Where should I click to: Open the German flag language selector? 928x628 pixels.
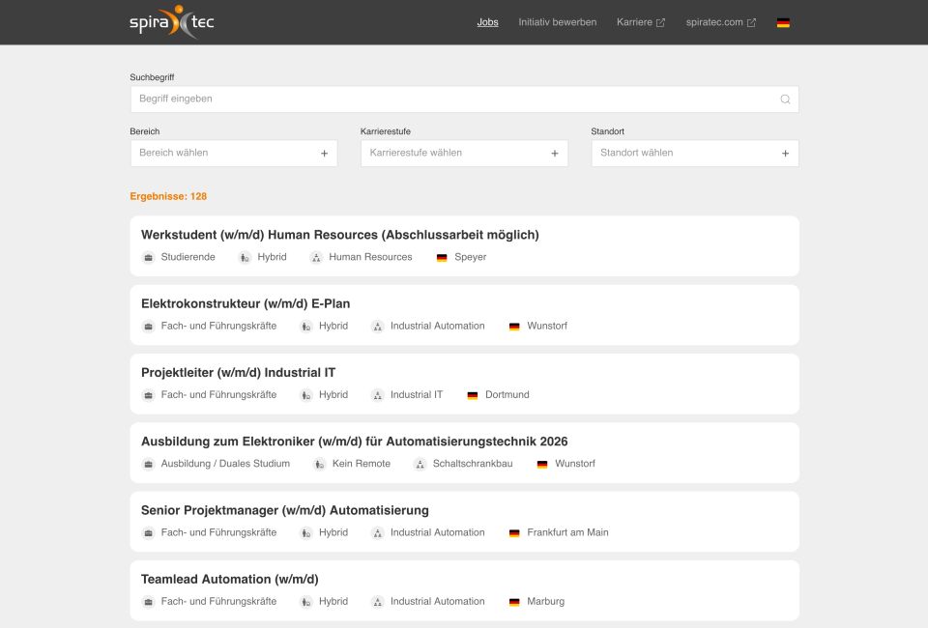pos(783,22)
